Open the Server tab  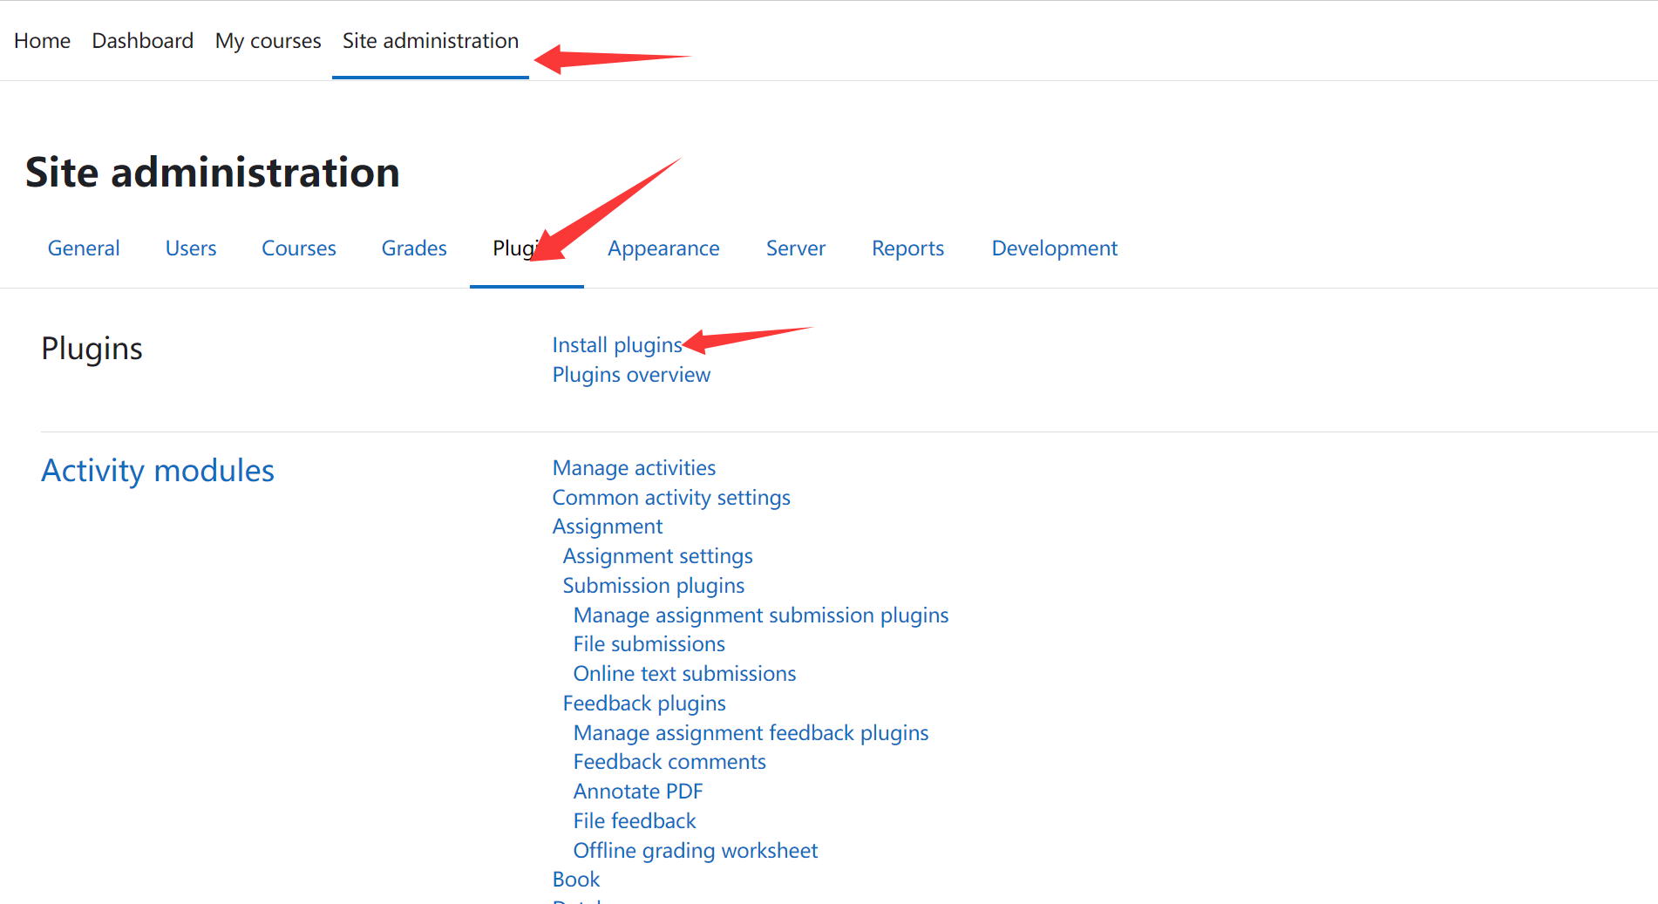pos(795,248)
